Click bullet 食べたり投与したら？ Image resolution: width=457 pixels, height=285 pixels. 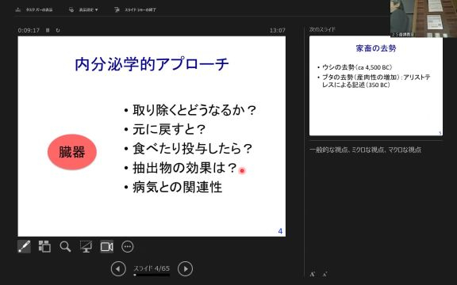[192, 148]
